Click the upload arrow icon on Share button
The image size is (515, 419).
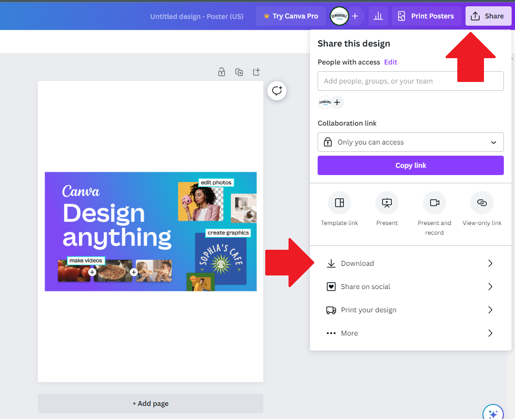[475, 16]
